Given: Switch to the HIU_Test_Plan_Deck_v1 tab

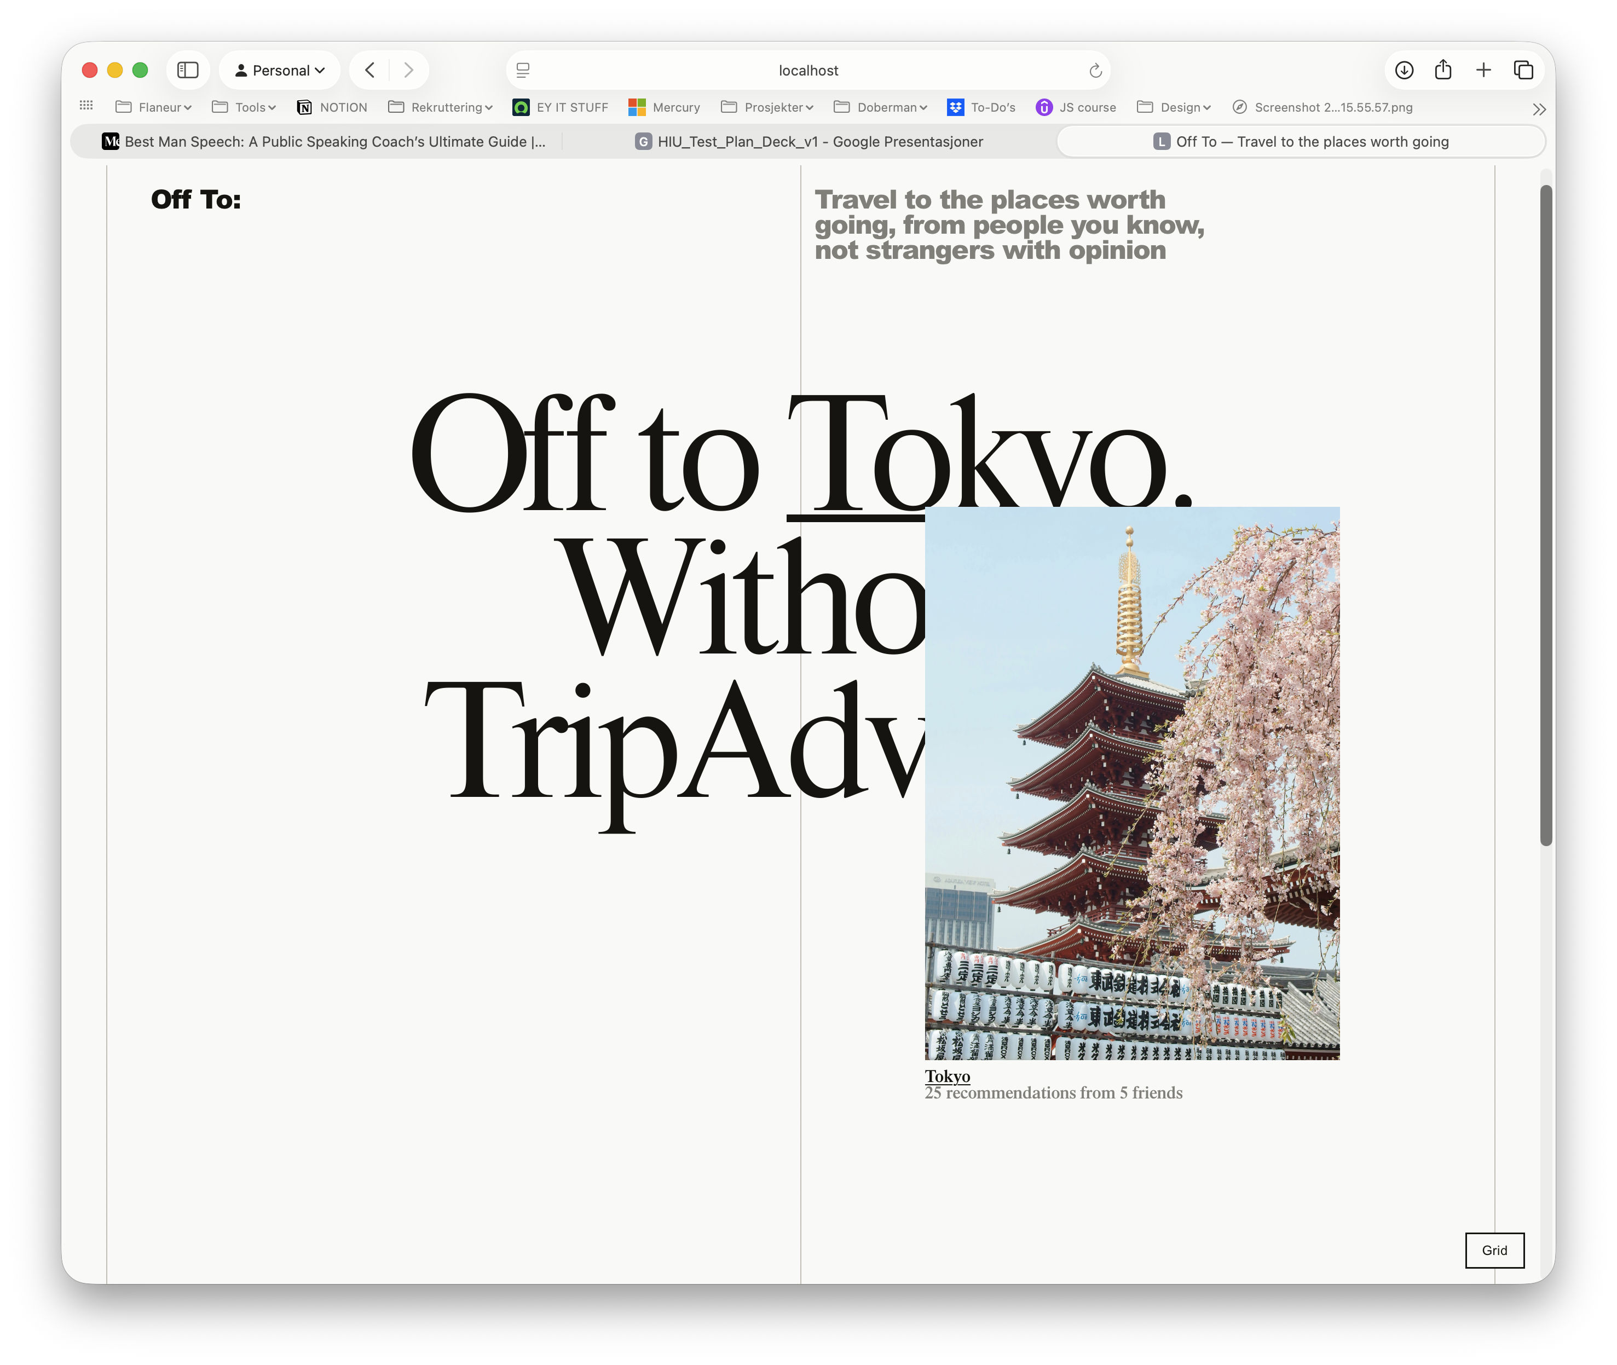Looking at the screenshot, I should (x=809, y=142).
